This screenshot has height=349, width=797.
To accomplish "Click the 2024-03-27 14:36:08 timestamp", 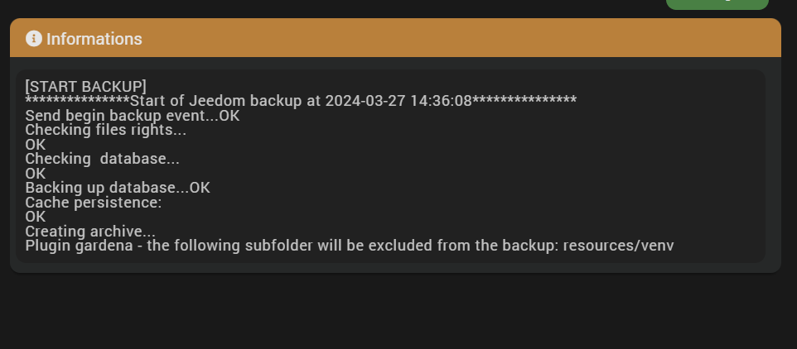I will [398, 101].
